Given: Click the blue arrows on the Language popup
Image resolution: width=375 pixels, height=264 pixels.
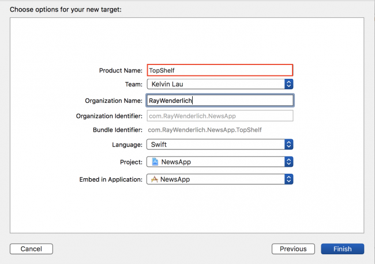Looking at the screenshot, I should (289, 145).
